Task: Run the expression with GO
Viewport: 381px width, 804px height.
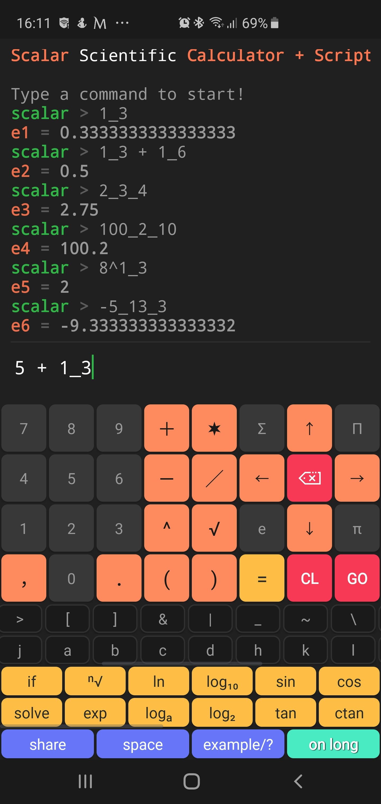Action: point(357,578)
